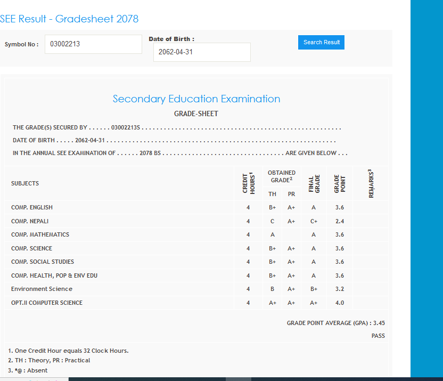This screenshot has width=443, height=381.
Task: Click the OPT.II COMPUTER SCIENCE subject cell
Action: (x=47, y=303)
